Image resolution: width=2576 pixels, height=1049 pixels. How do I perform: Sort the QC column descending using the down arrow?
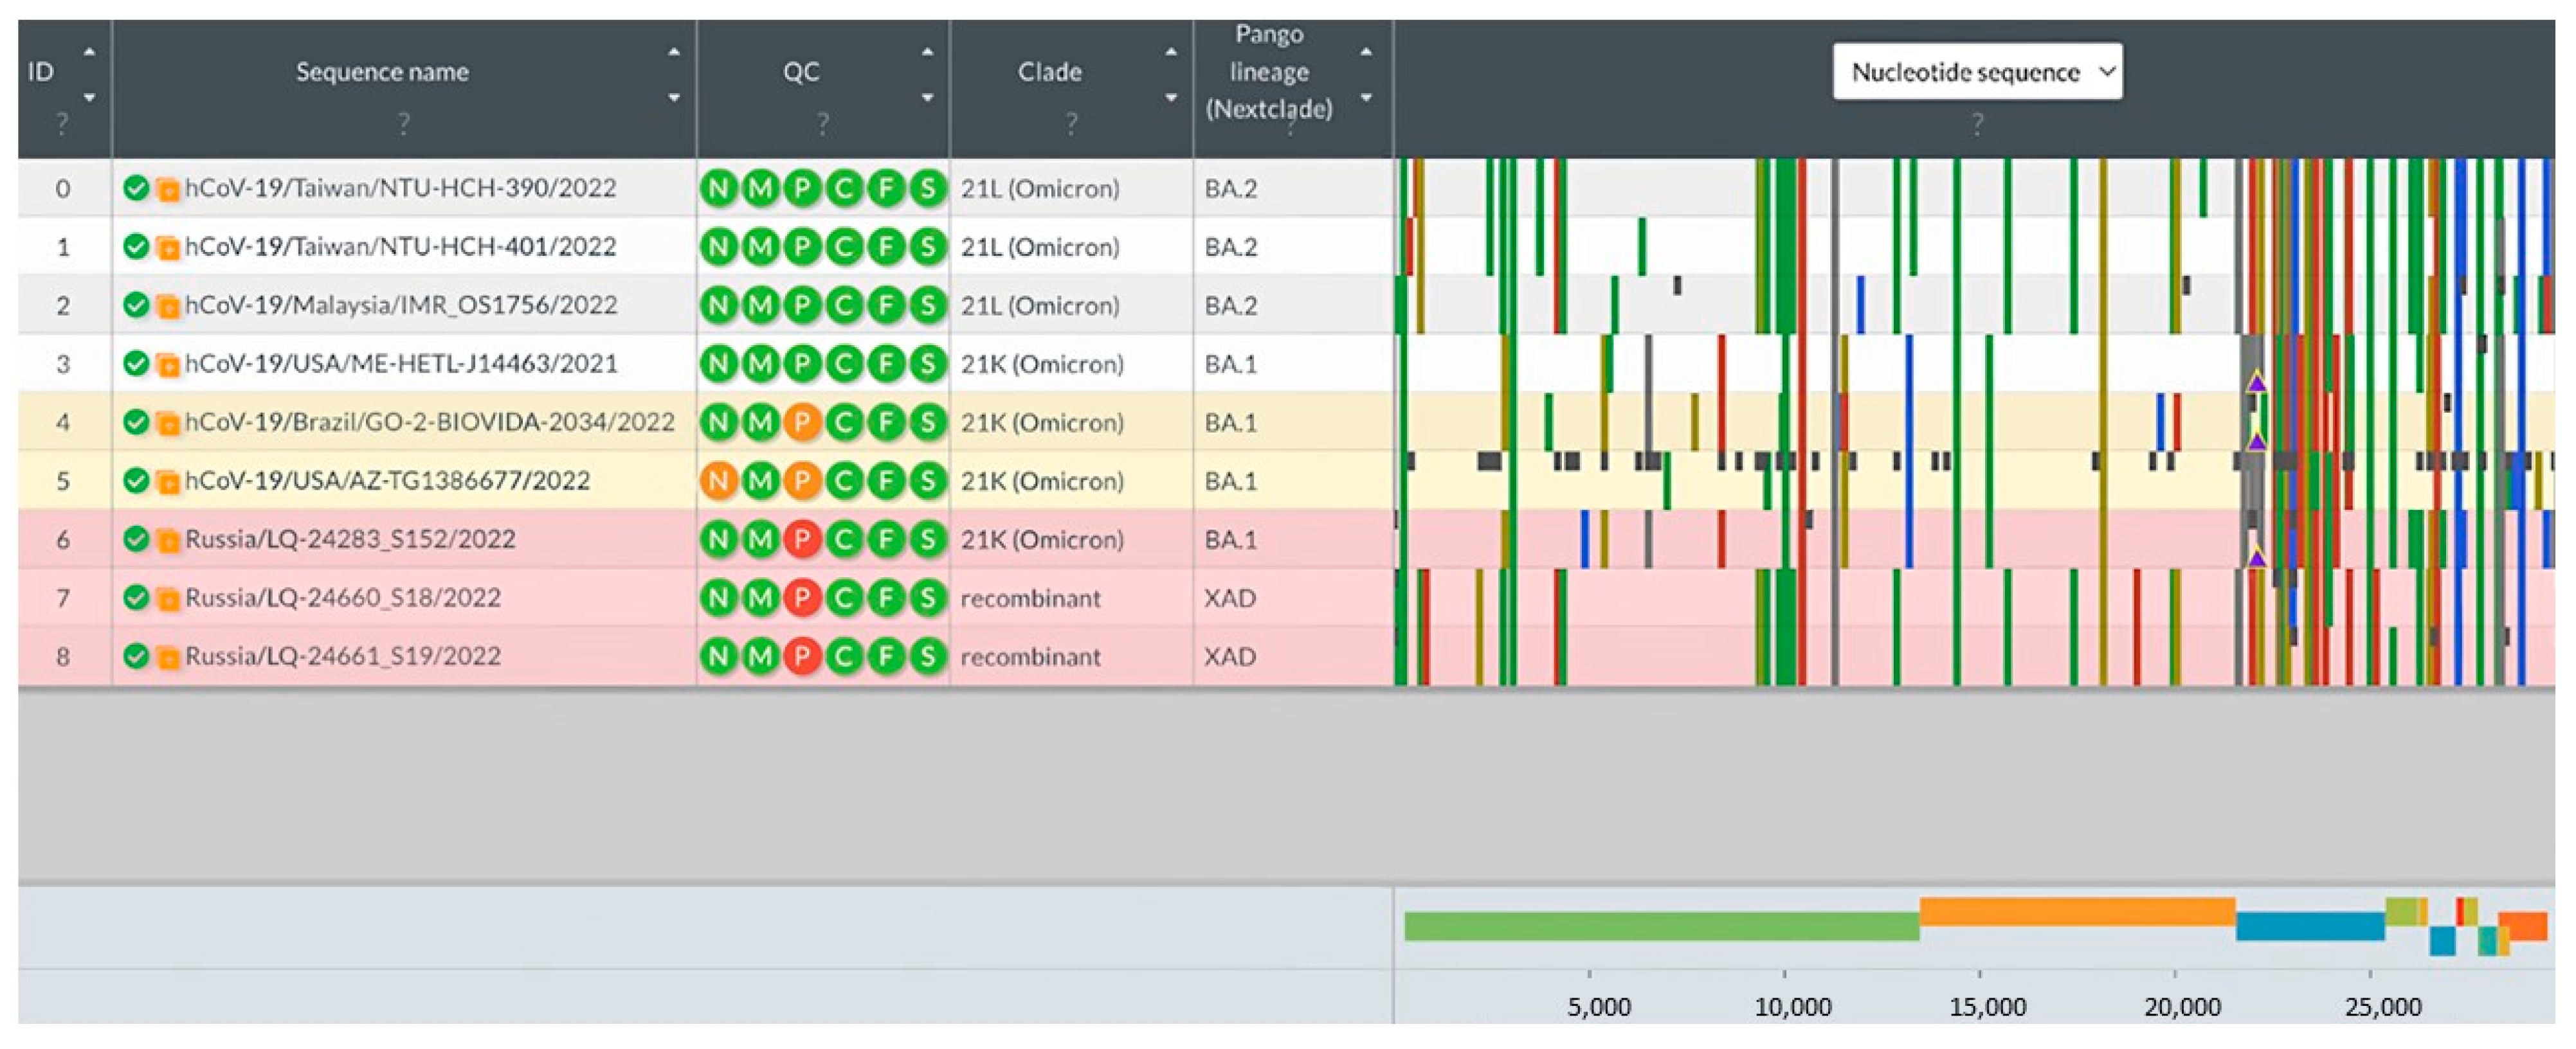tap(927, 98)
